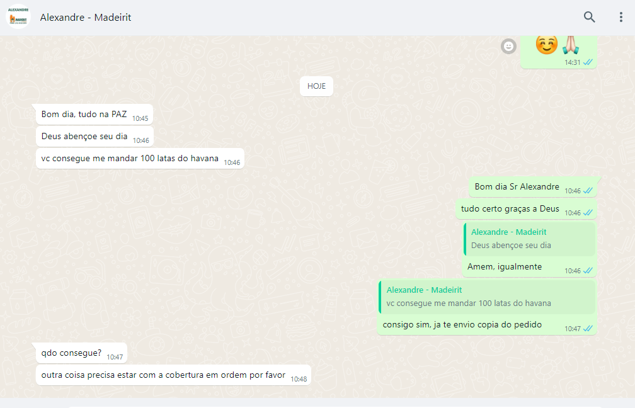Click the read receipt ticks on 'consigo sim' message

pyautogui.click(x=588, y=329)
